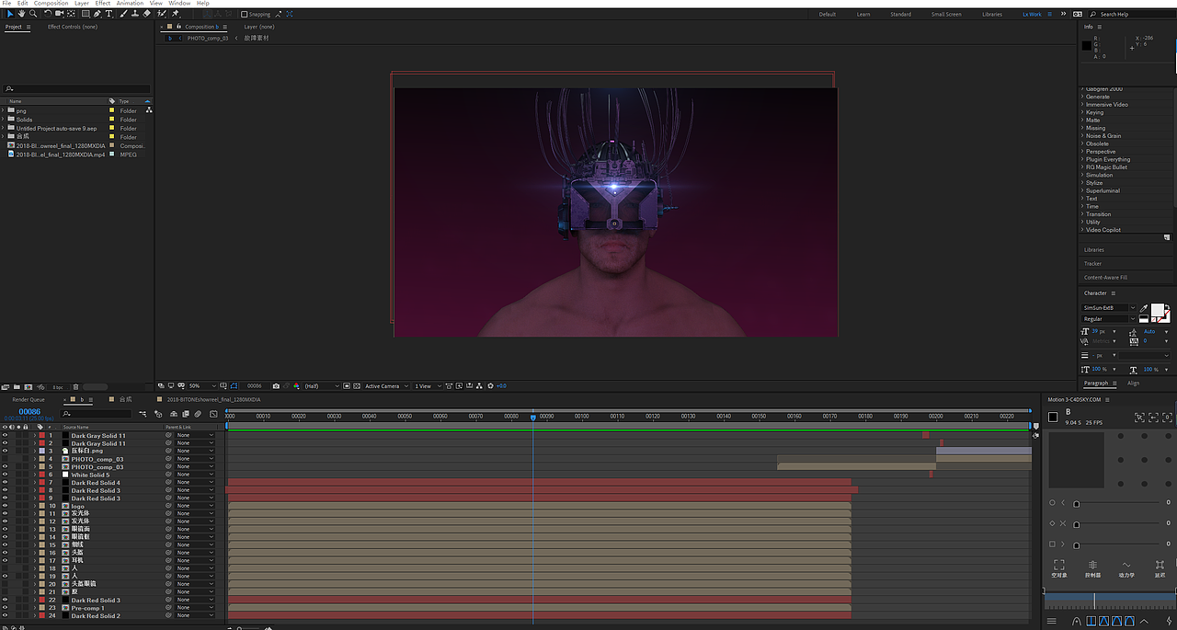
Task: Toggle the region of interest button
Action: pyautogui.click(x=347, y=385)
